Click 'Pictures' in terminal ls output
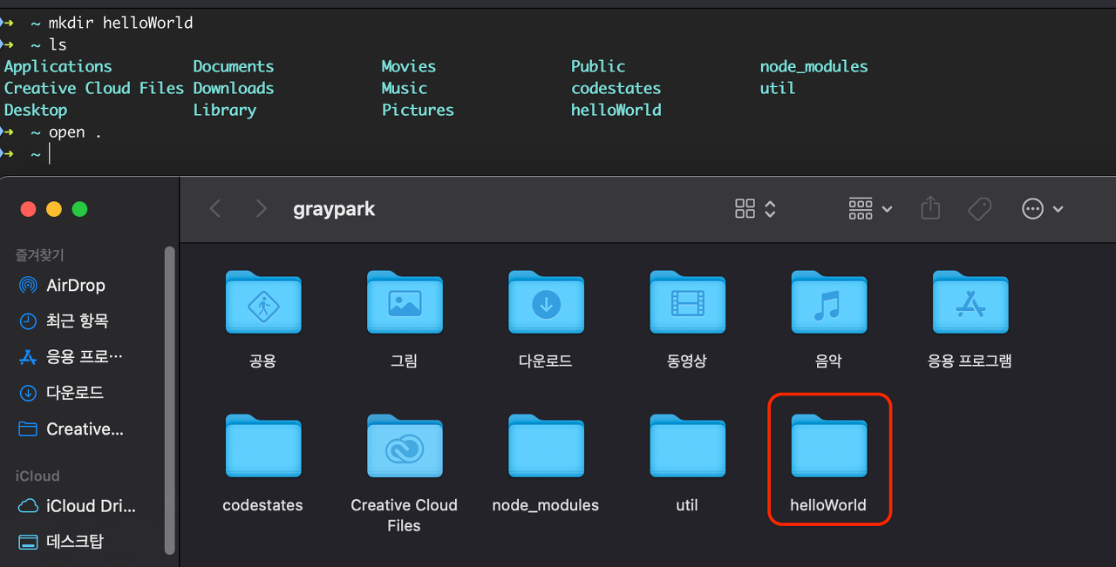 [418, 111]
